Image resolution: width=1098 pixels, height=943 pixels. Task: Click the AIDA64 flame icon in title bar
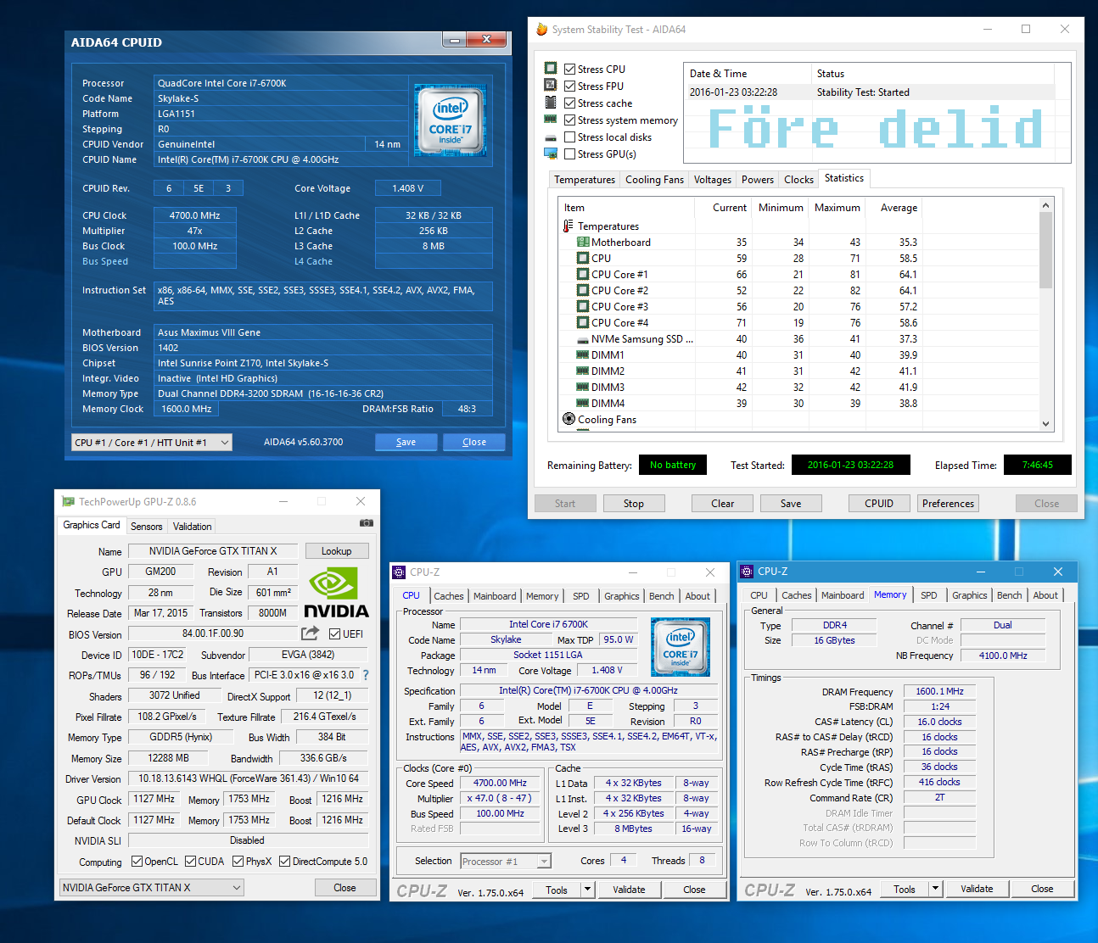[x=541, y=29]
